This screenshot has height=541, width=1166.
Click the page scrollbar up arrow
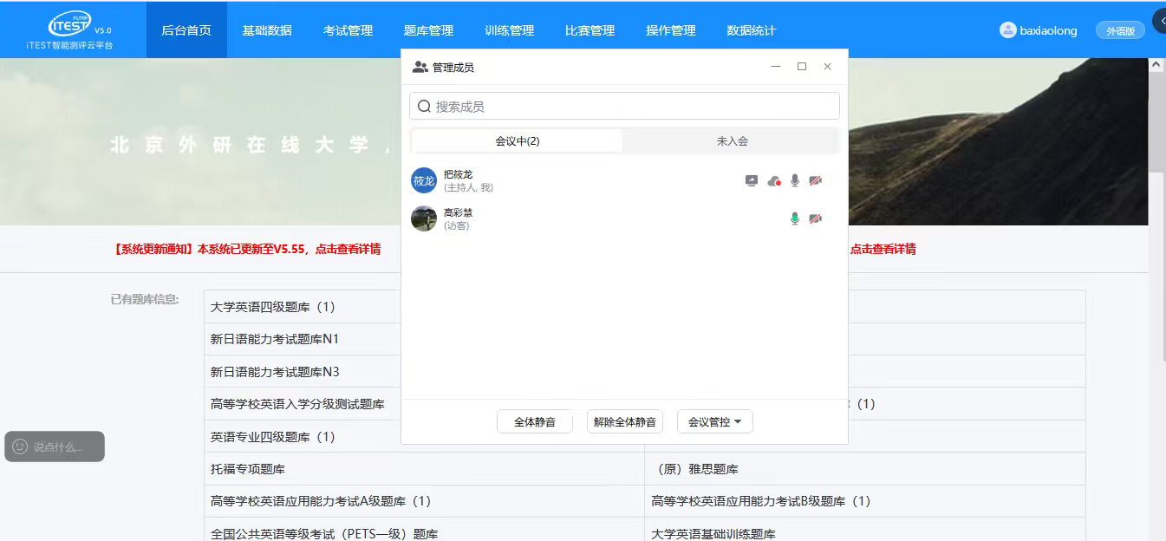click(x=1156, y=65)
